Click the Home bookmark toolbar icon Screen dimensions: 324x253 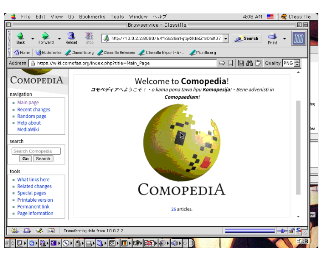coord(16,53)
